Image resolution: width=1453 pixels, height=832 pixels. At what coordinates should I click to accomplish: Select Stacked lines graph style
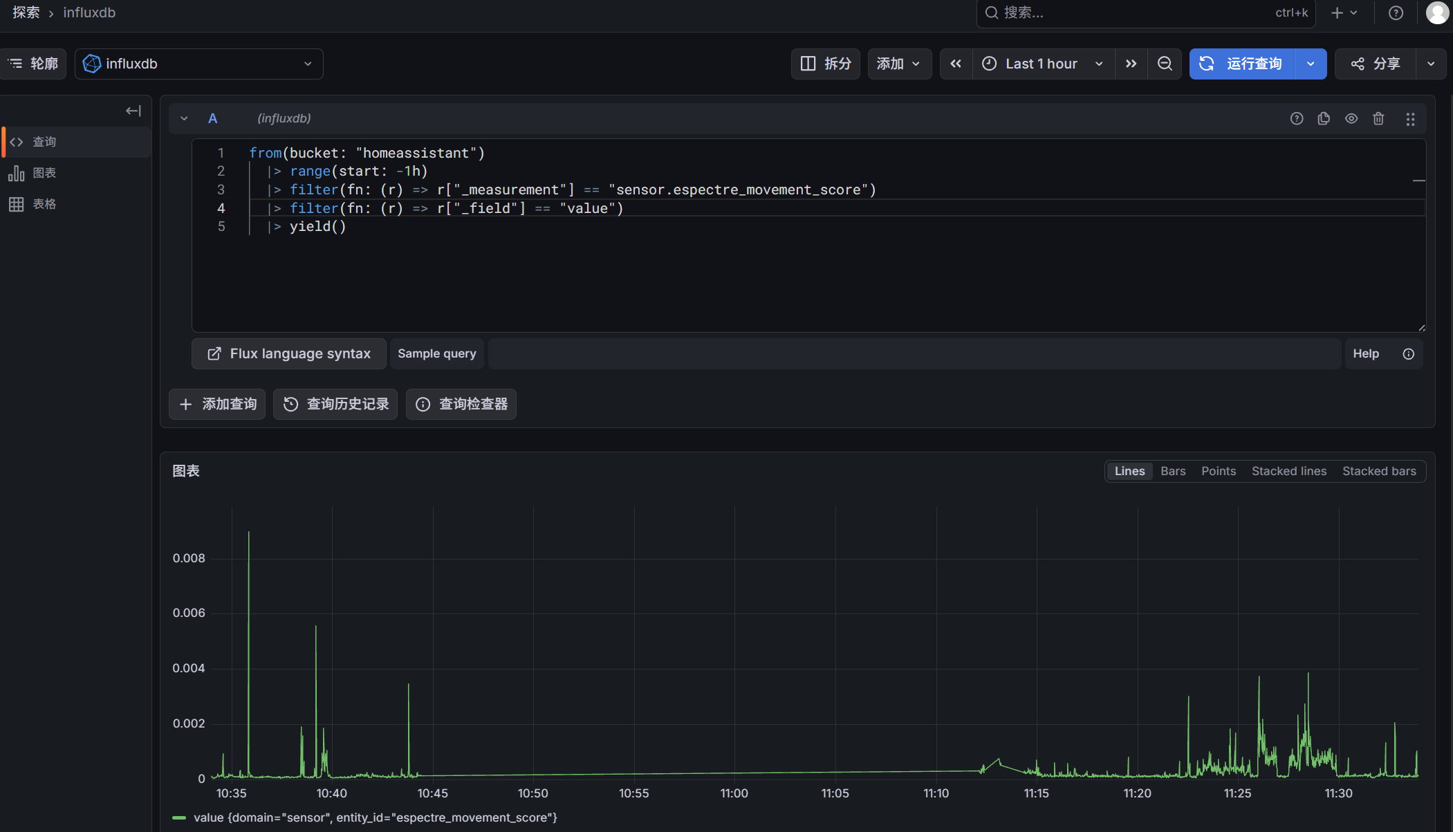coord(1288,471)
